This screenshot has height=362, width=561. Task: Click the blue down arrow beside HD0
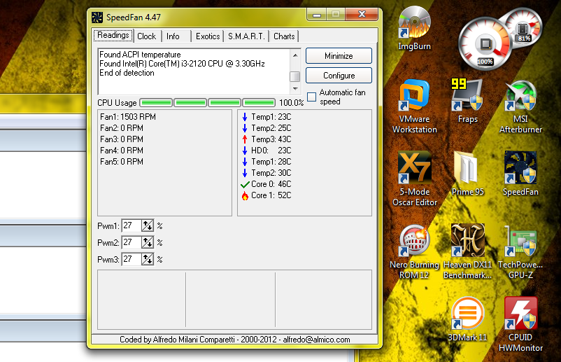click(x=245, y=151)
